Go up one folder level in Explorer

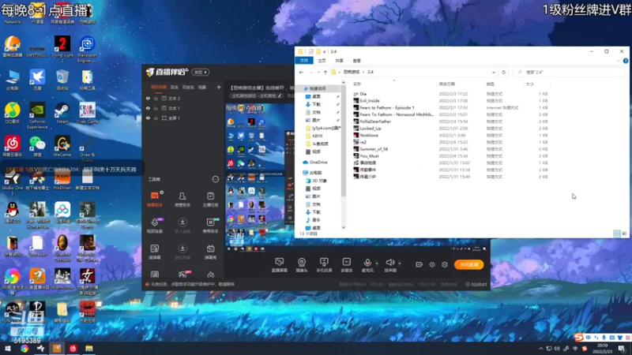click(325, 72)
